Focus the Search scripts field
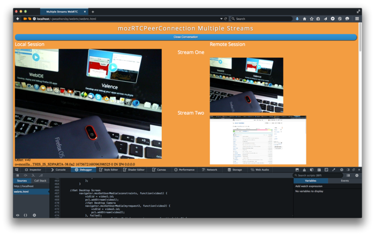This screenshot has height=236, width=375. point(318,175)
